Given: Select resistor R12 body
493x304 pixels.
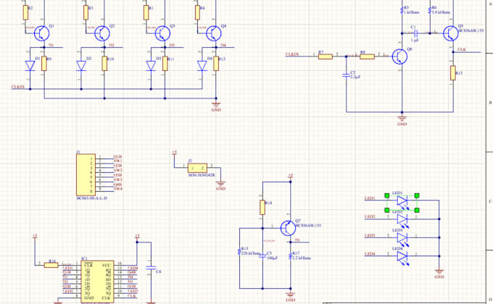Looking at the screenshot, I should [x=216, y=64].
